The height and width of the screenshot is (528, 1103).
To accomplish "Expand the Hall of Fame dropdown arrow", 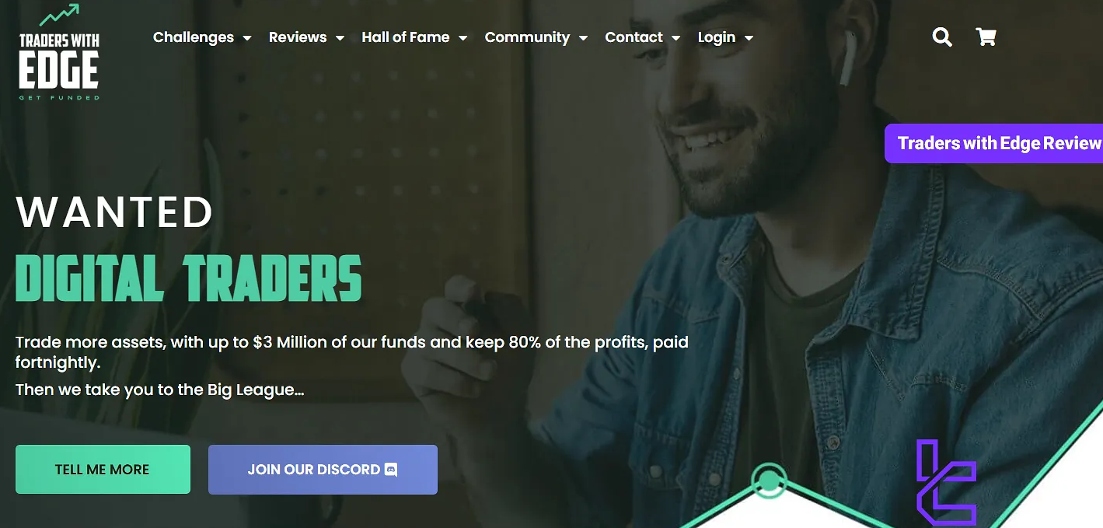I will tap(462, 38).
